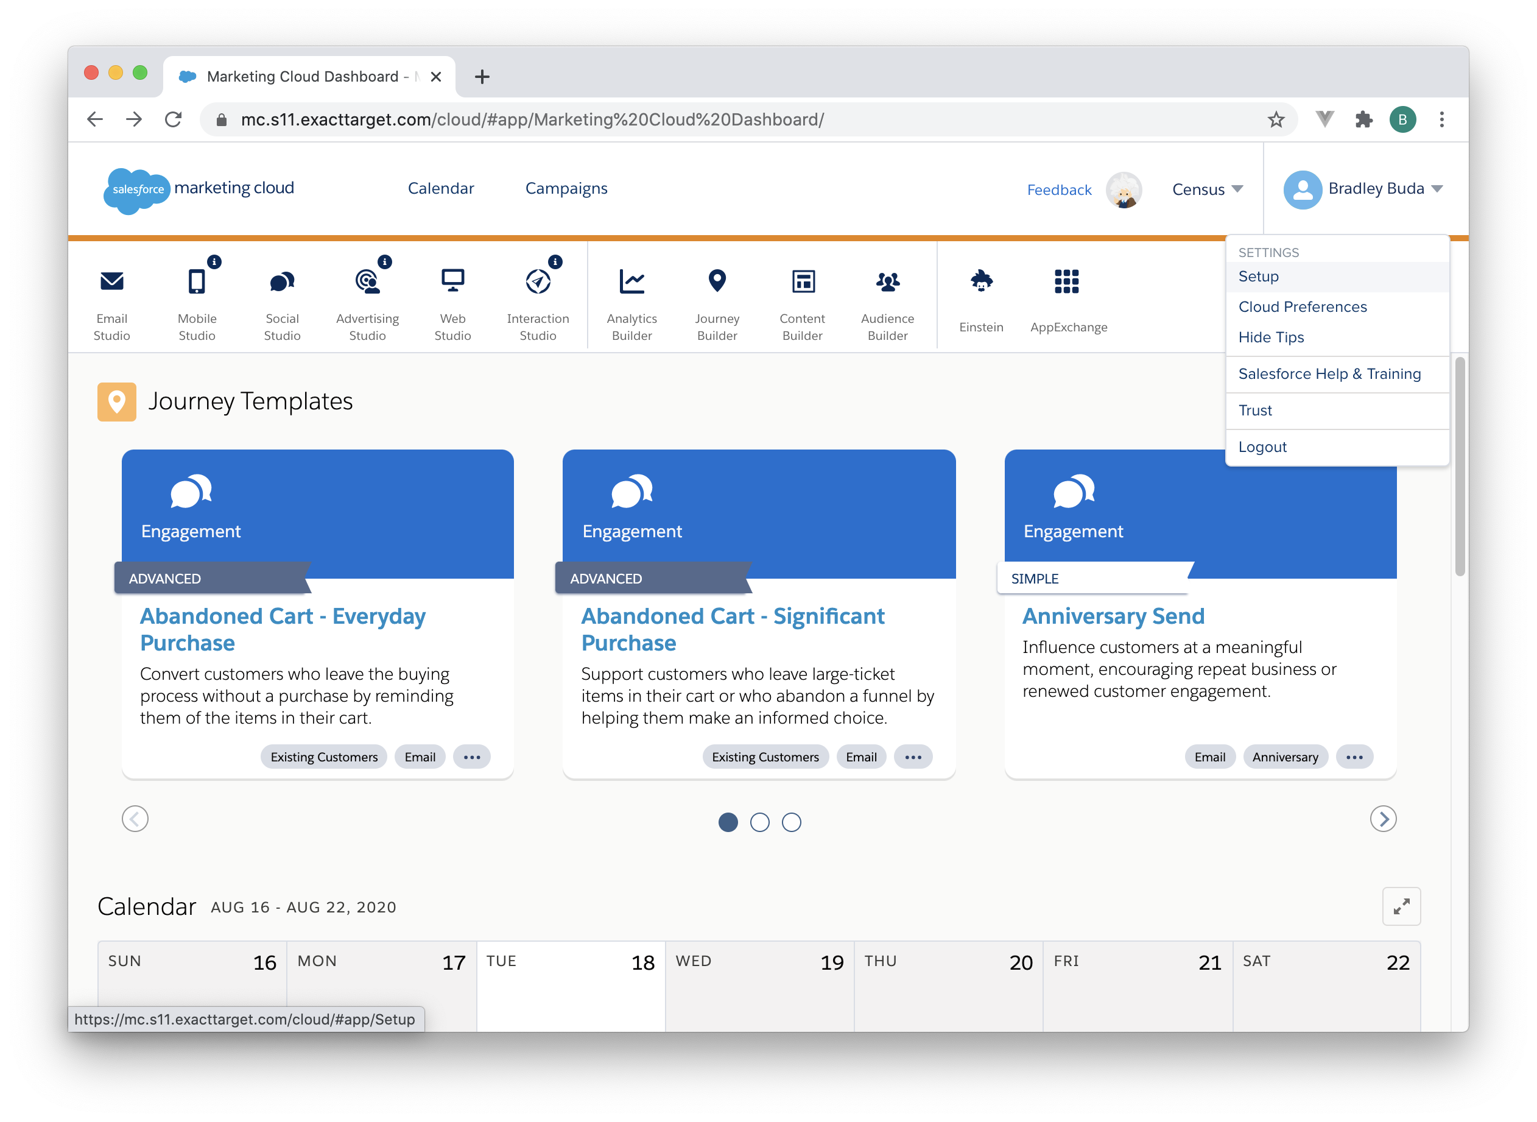This screenshot has width=1537, height=1122.
Task: Show more tags on Anniversary Send card
Action: point(1354,757)
